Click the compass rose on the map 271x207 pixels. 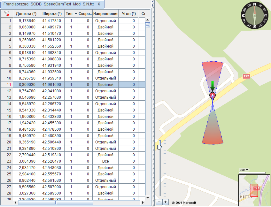coord(254,15)
